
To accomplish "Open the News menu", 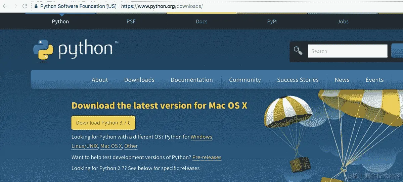I will coord(342,80).
